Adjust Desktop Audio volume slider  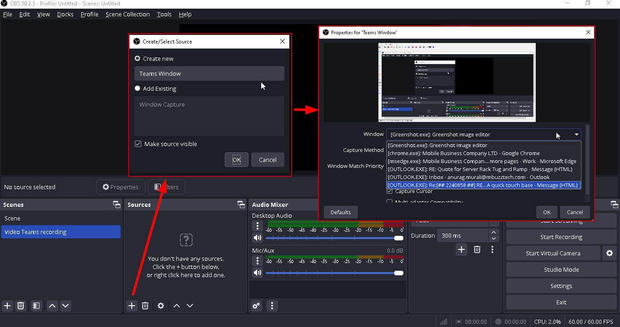(334, 238)
